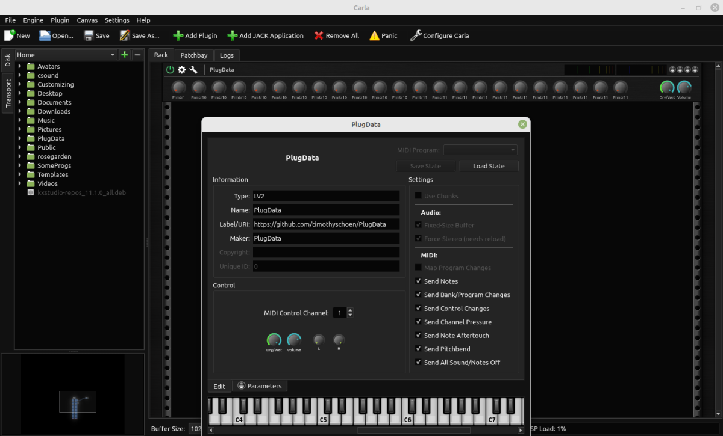723x436 pixels.
Task: Click the Save State button
Action: pyautogui.click(x=425, y=166)
